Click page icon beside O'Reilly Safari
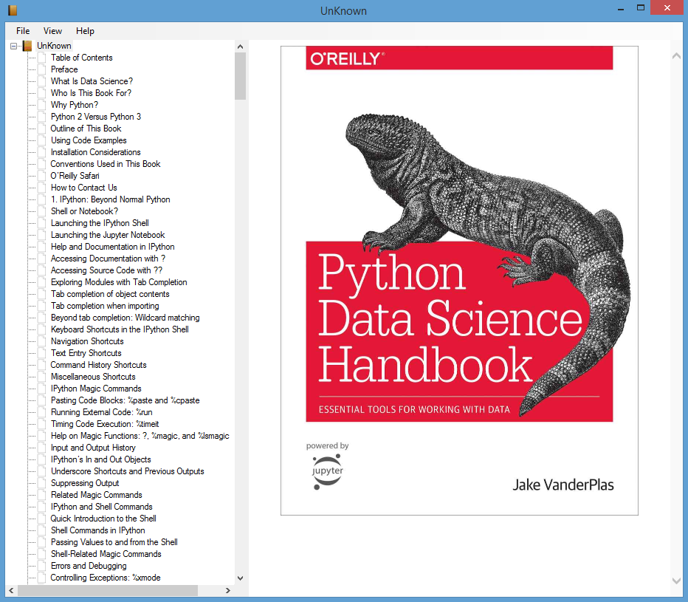Screen dimensions: 688x602 click(41, 176)
